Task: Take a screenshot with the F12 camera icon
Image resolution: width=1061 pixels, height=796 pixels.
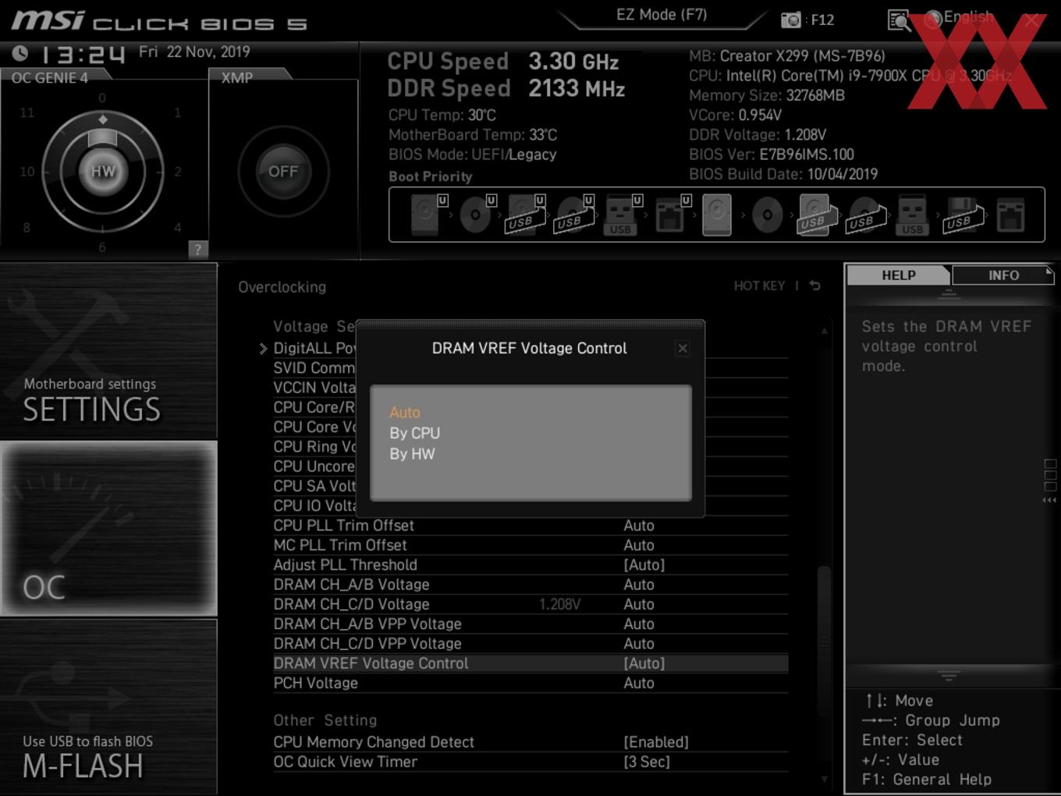Action: tap(791, 20)
